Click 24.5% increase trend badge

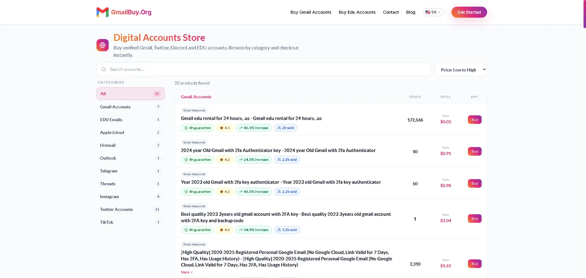click(253, 160)
